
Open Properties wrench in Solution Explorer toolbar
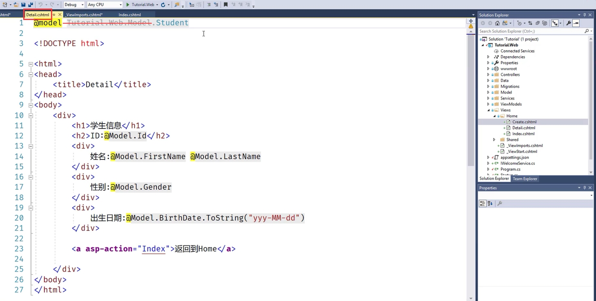tap(568, 23)
